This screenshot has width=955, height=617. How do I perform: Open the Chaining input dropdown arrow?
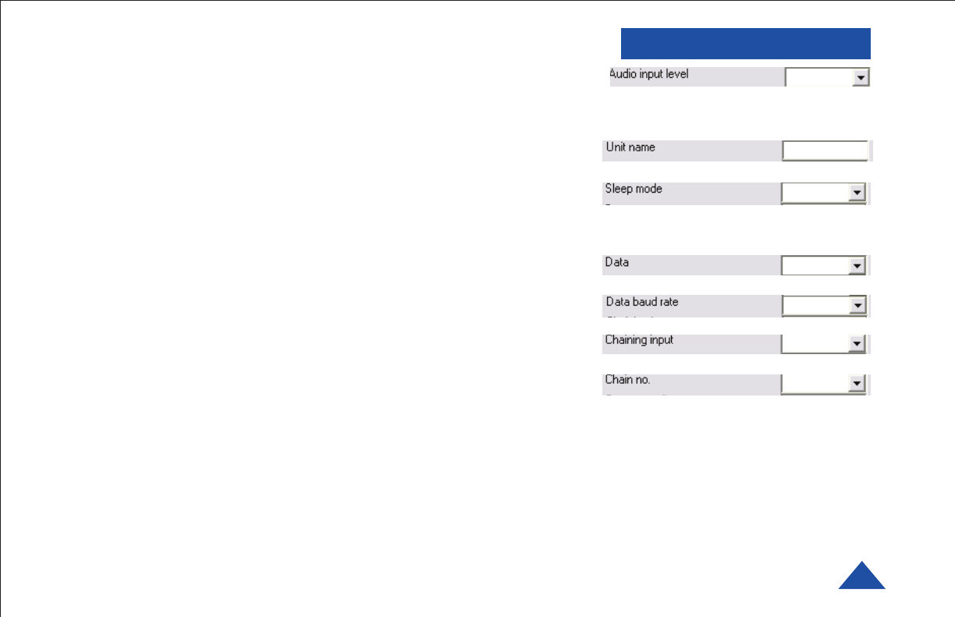coord(857,344)
